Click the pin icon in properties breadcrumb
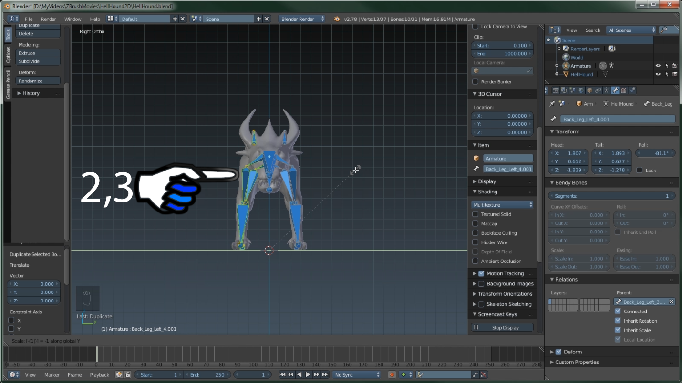The width and height of the screenshot is (682, 383). [552, 104]
